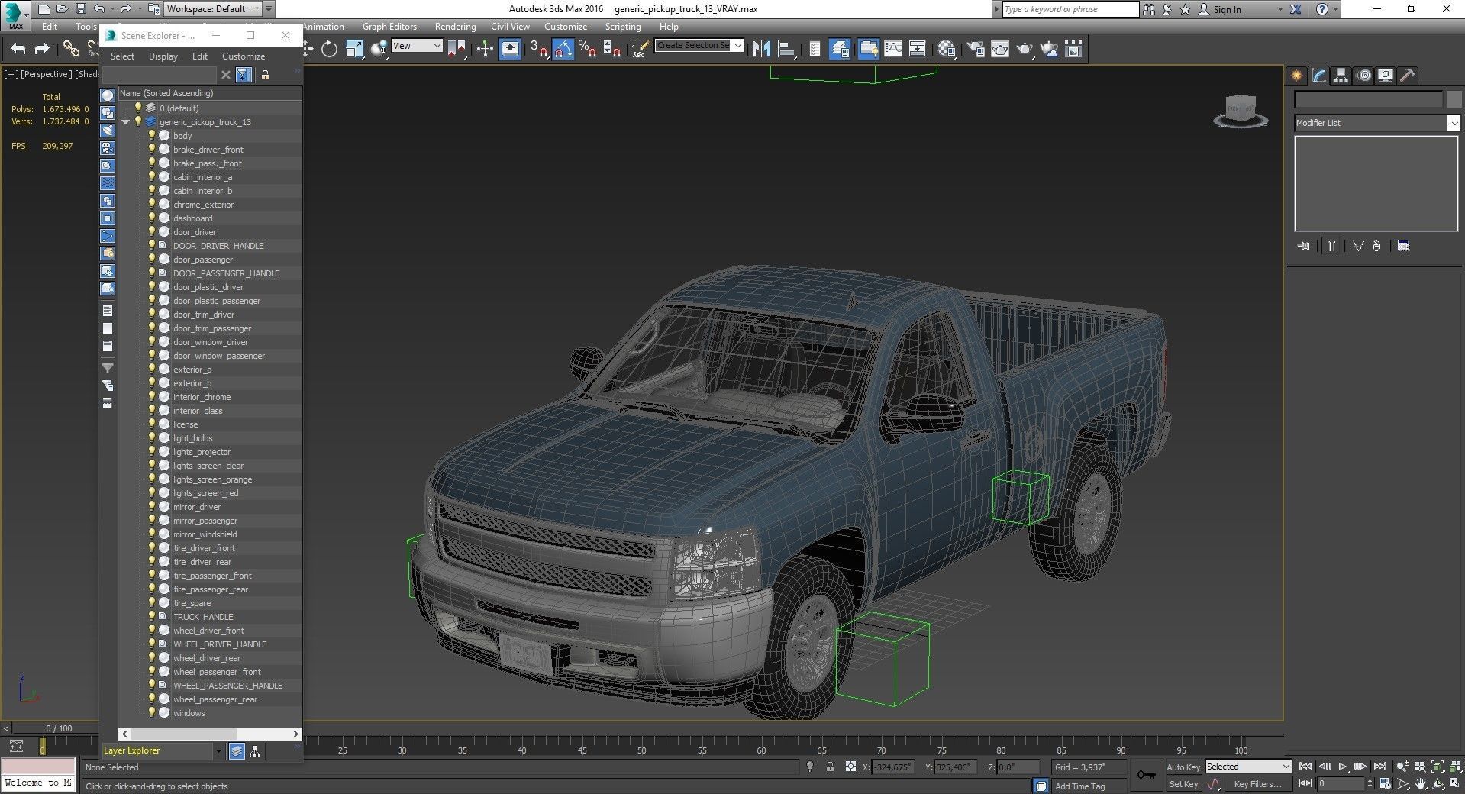Open Scene Explorer Customize menu

click(244, 56)
